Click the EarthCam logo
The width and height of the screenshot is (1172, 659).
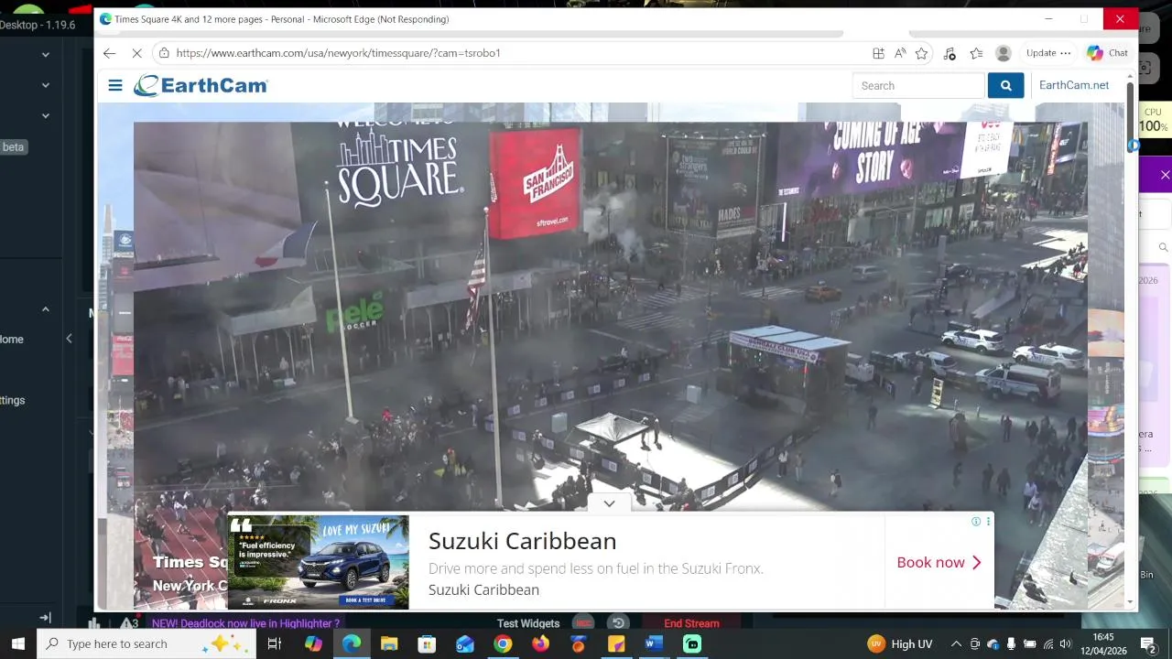click(201, 85)
